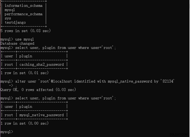Screen dimensions: 190x137
Task: Click the caching_sha2_password cell
Action: (42, 65)
